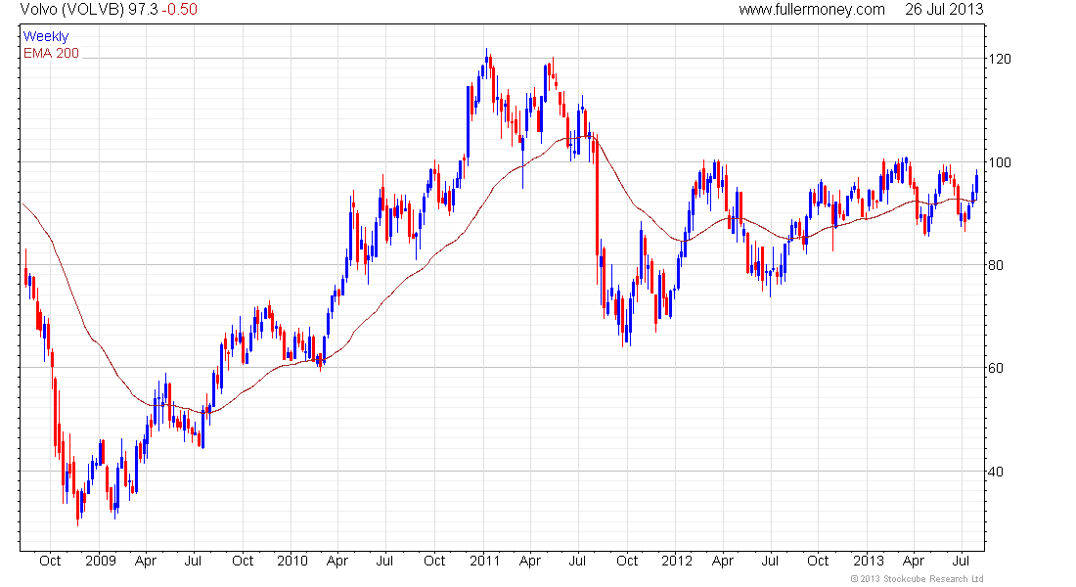
Task: Click the 2011 year label on time axis
Action: [x=484, y=561]
